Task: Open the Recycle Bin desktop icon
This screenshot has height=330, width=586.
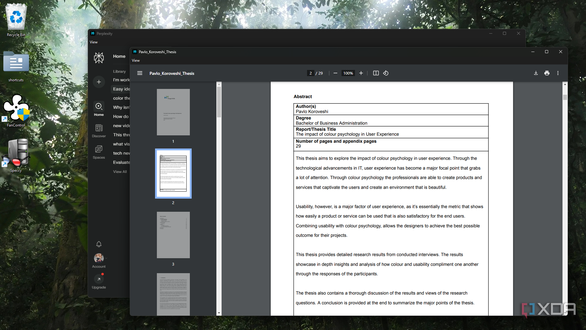Action: [16, 20]
